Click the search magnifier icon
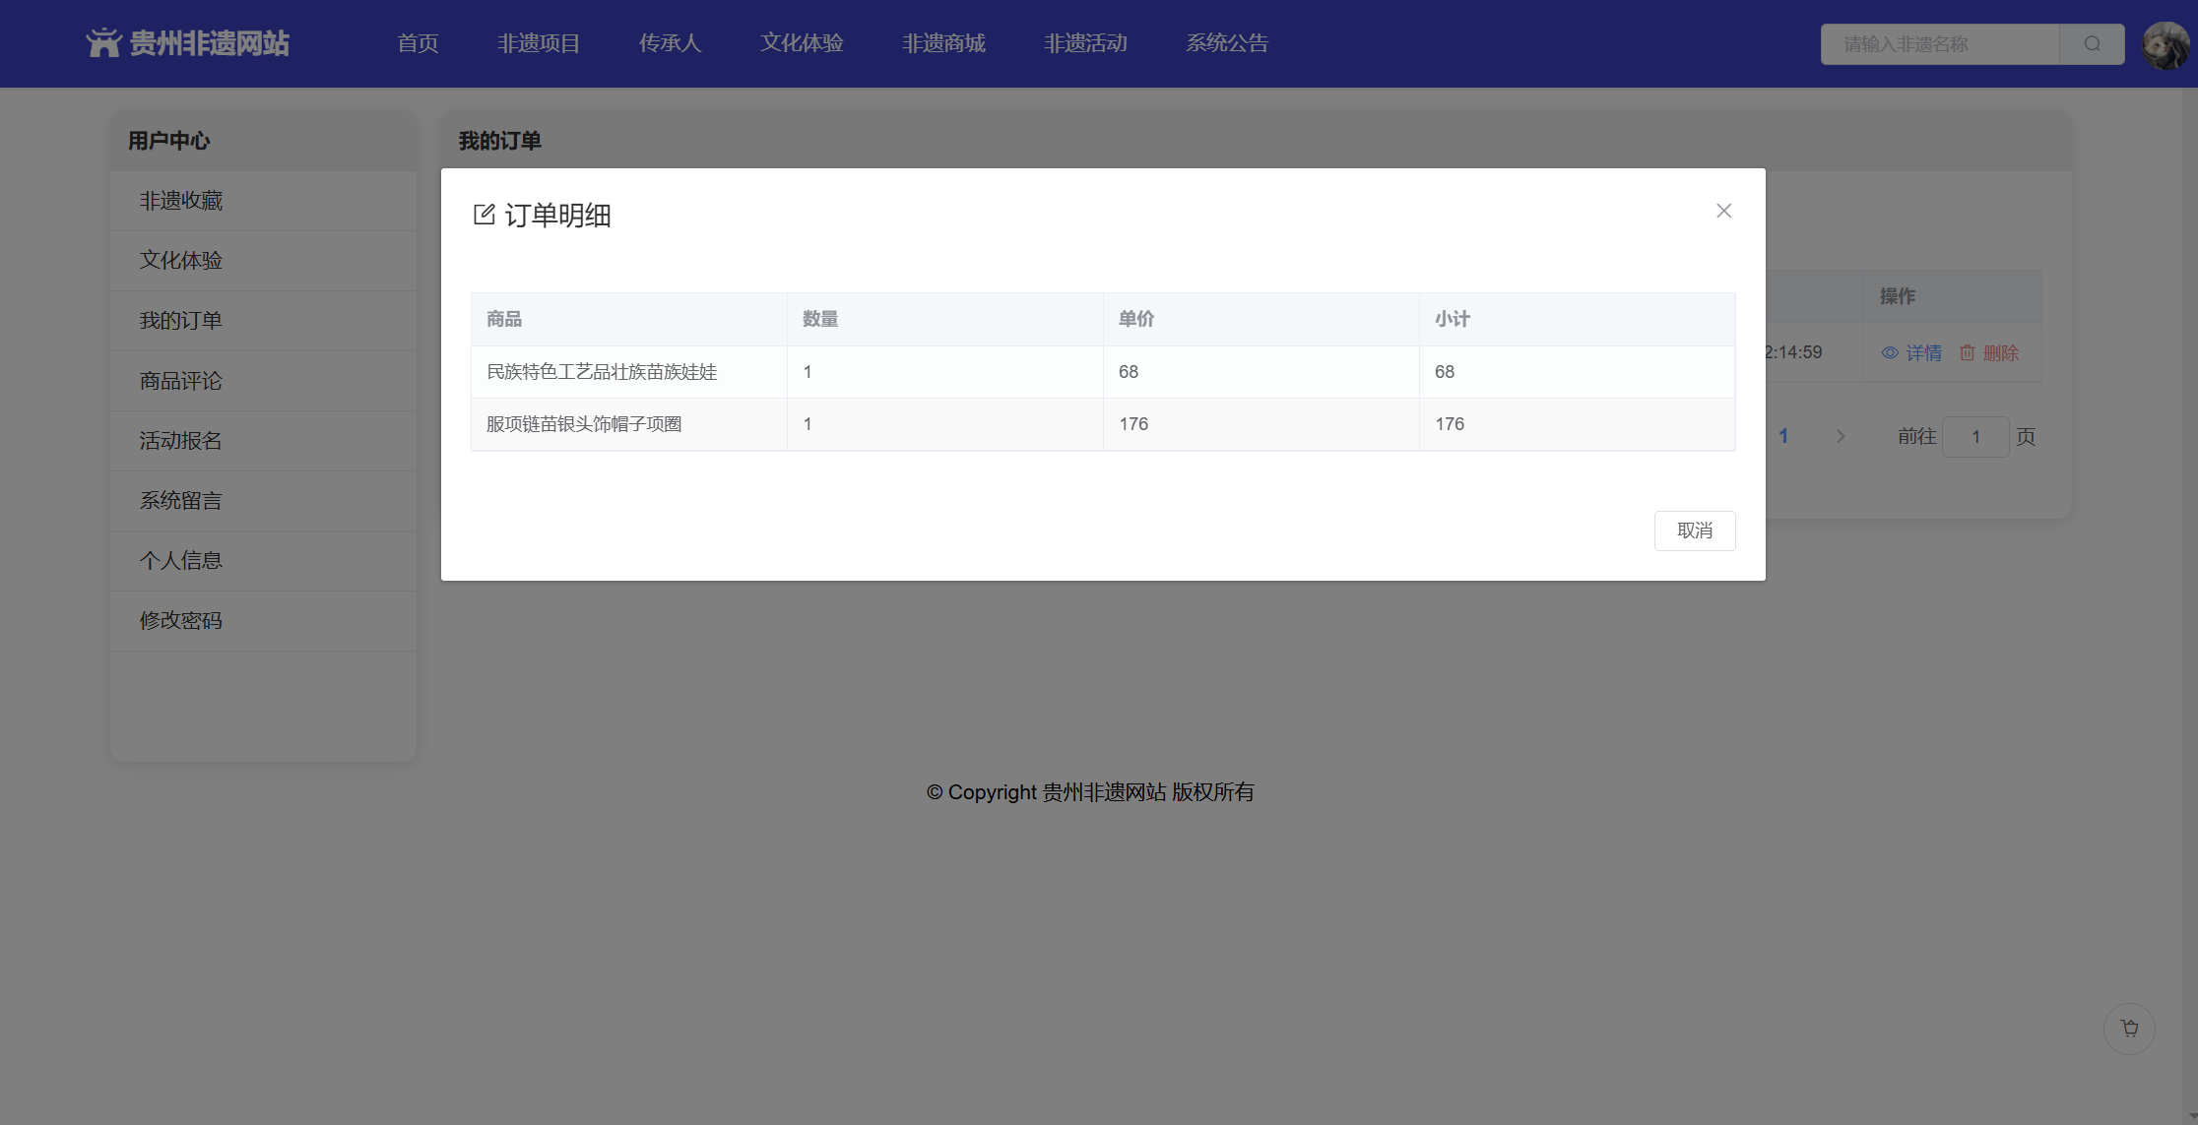Viewport: 2198px width, 1125px height. point(2092,44)
